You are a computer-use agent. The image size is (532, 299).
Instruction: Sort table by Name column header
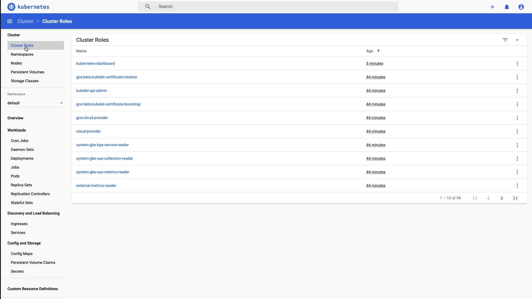(x=81, y=51)
